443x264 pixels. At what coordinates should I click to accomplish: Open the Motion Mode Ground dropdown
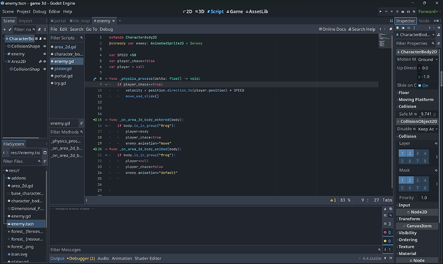(428, 59)
